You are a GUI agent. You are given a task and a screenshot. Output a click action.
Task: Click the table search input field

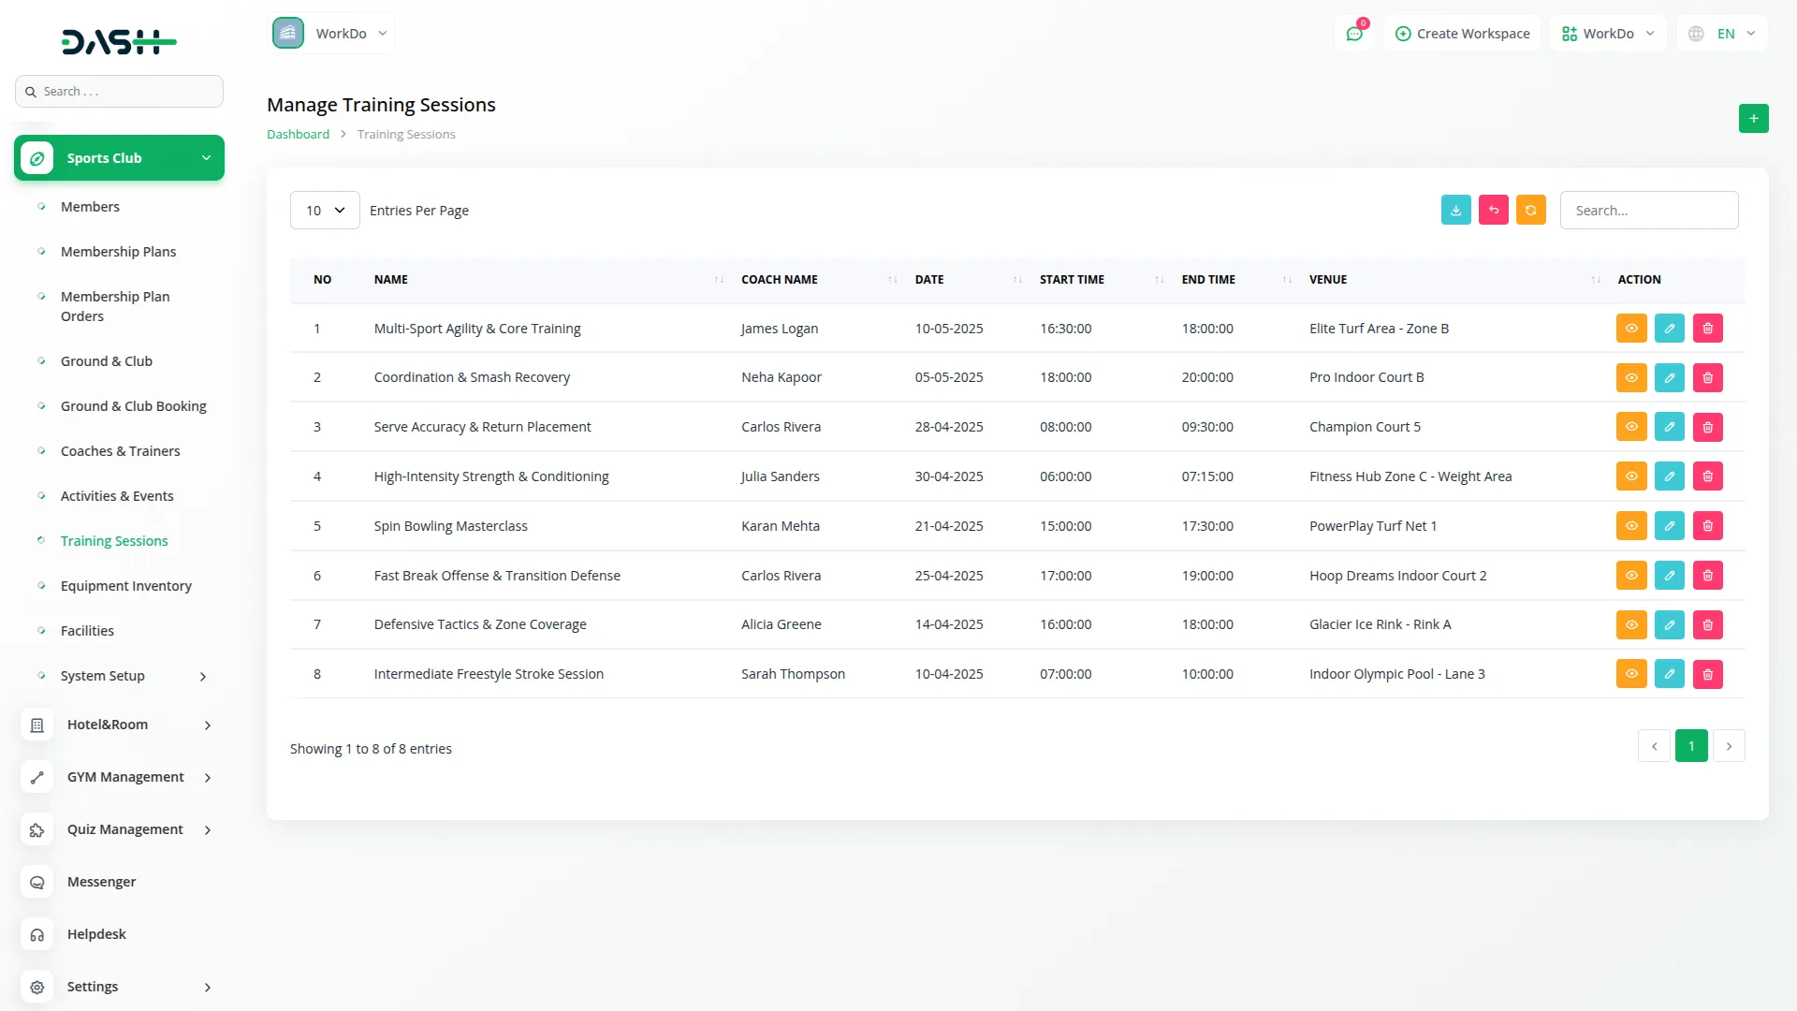(1648, 211)
